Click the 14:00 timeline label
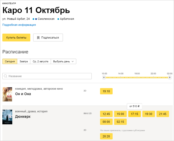 [121, 73]
